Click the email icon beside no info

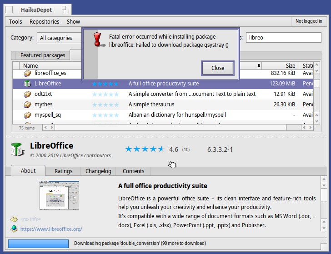[14, 219]
